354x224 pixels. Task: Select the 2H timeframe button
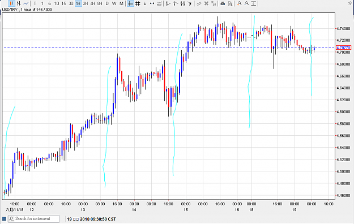tap(86, 3)
